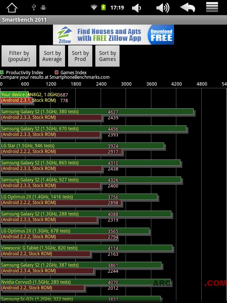This screenshot has height=303, width=227.
Task: Select LG Optimus 2X (1.4GHz, 1416 tests) row
Action: point(79,200)
